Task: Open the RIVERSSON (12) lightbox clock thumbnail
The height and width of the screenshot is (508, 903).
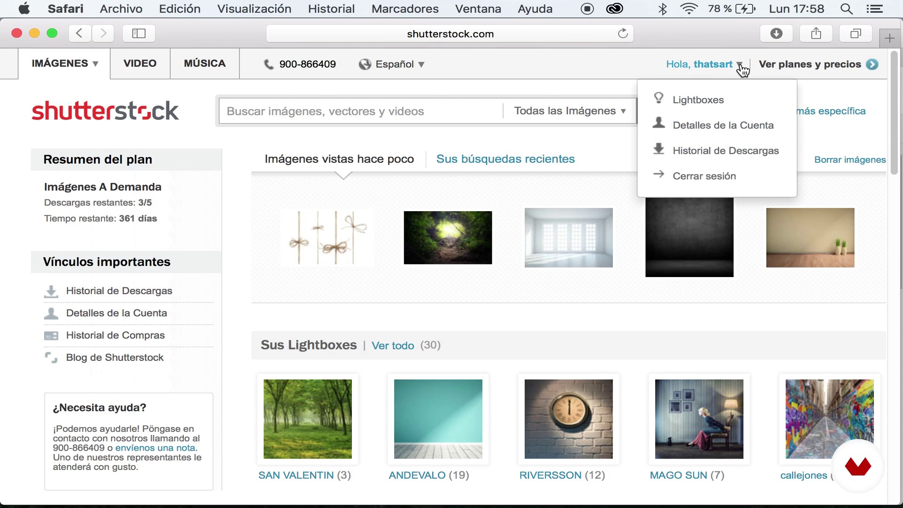Action: 569,419
